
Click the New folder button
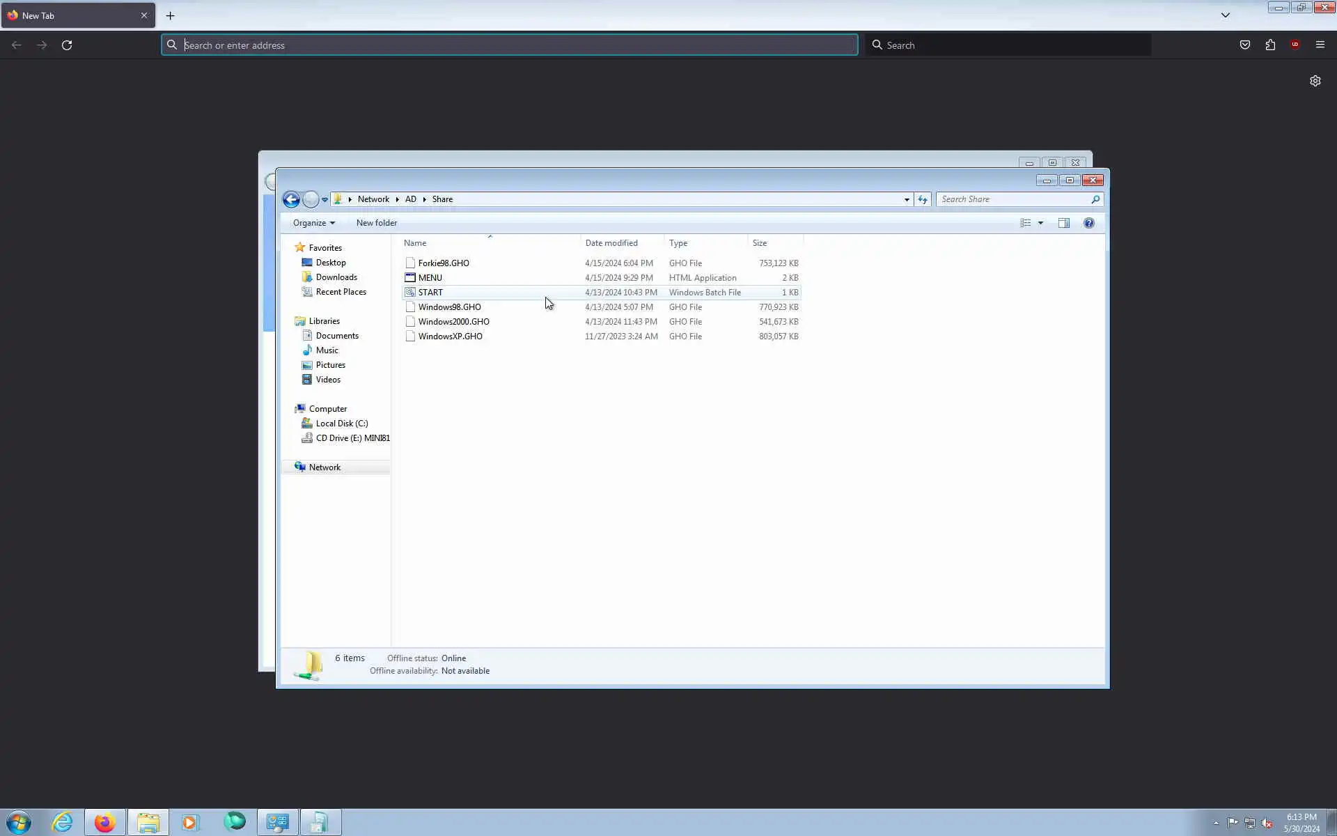tap(376, 223)
